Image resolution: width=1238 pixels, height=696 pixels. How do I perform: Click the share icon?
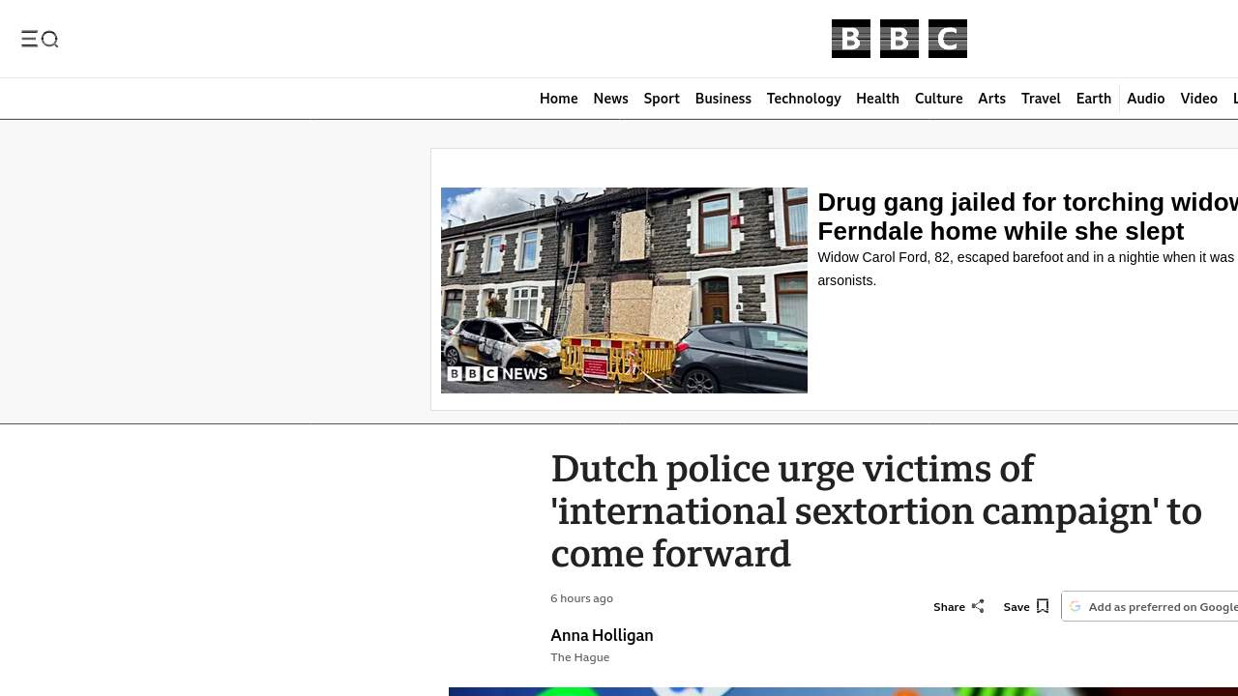click(x=978, y=606)
